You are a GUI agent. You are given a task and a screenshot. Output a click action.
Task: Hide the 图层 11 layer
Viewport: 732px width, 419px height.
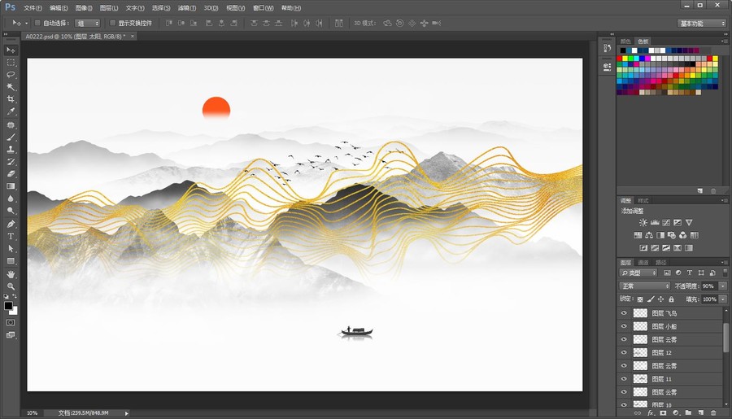point(624,379)
